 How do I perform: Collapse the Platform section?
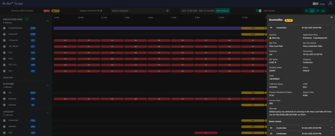click(x=47, y=85)
